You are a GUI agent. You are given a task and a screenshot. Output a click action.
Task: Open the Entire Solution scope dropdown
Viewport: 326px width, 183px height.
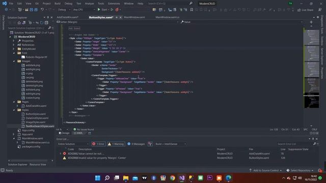click(73, 144)
